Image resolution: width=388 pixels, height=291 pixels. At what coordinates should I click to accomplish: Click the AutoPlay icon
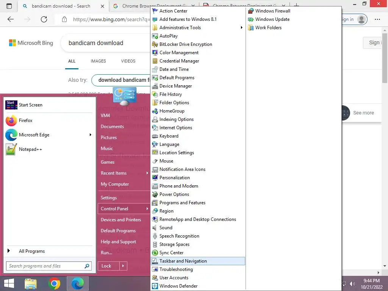coord(155,36)
